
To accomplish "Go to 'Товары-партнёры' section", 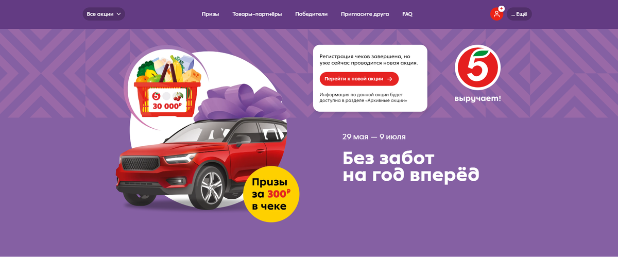I will [x=257, y=14].
